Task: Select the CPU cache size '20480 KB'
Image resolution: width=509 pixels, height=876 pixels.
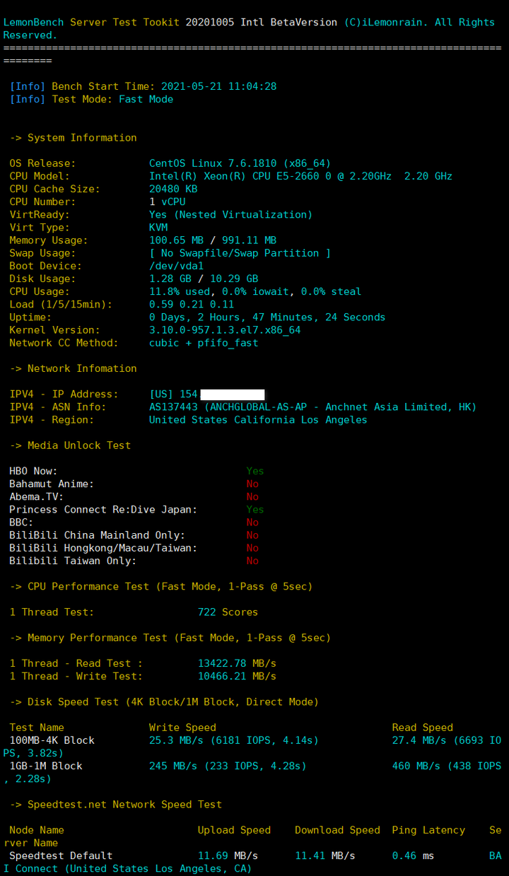Action: 173,189
